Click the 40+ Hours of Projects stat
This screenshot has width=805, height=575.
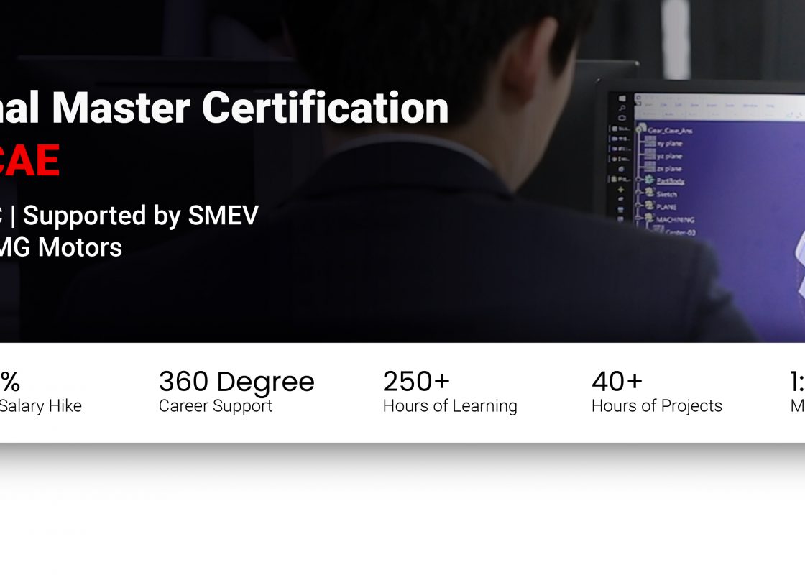click(657, 392)
